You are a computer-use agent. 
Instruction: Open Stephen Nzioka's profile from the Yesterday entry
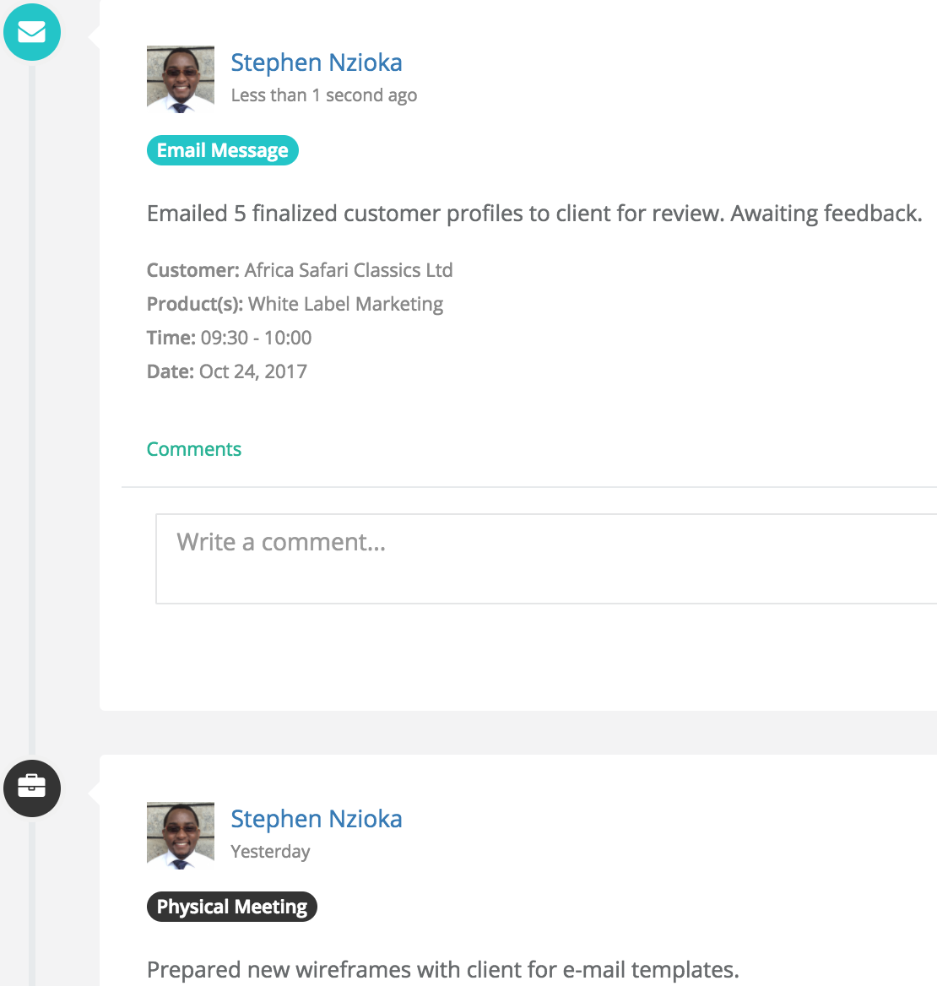coord(317,820)
